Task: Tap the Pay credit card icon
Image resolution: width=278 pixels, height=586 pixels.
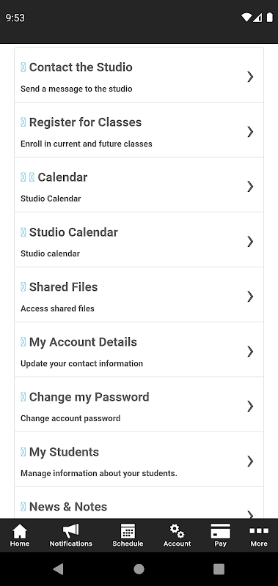Action: (220, 531)
